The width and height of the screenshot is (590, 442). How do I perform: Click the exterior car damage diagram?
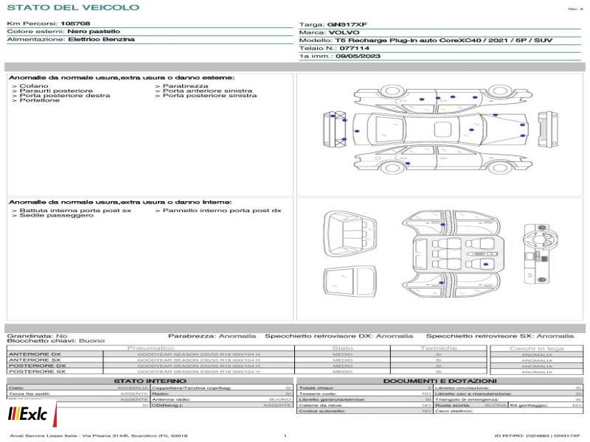pyautogui.click(x=440, y=129)
